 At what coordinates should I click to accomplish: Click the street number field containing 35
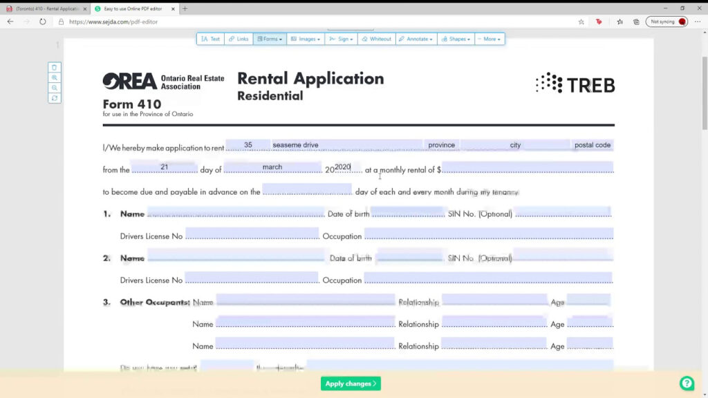coord(248,145)
